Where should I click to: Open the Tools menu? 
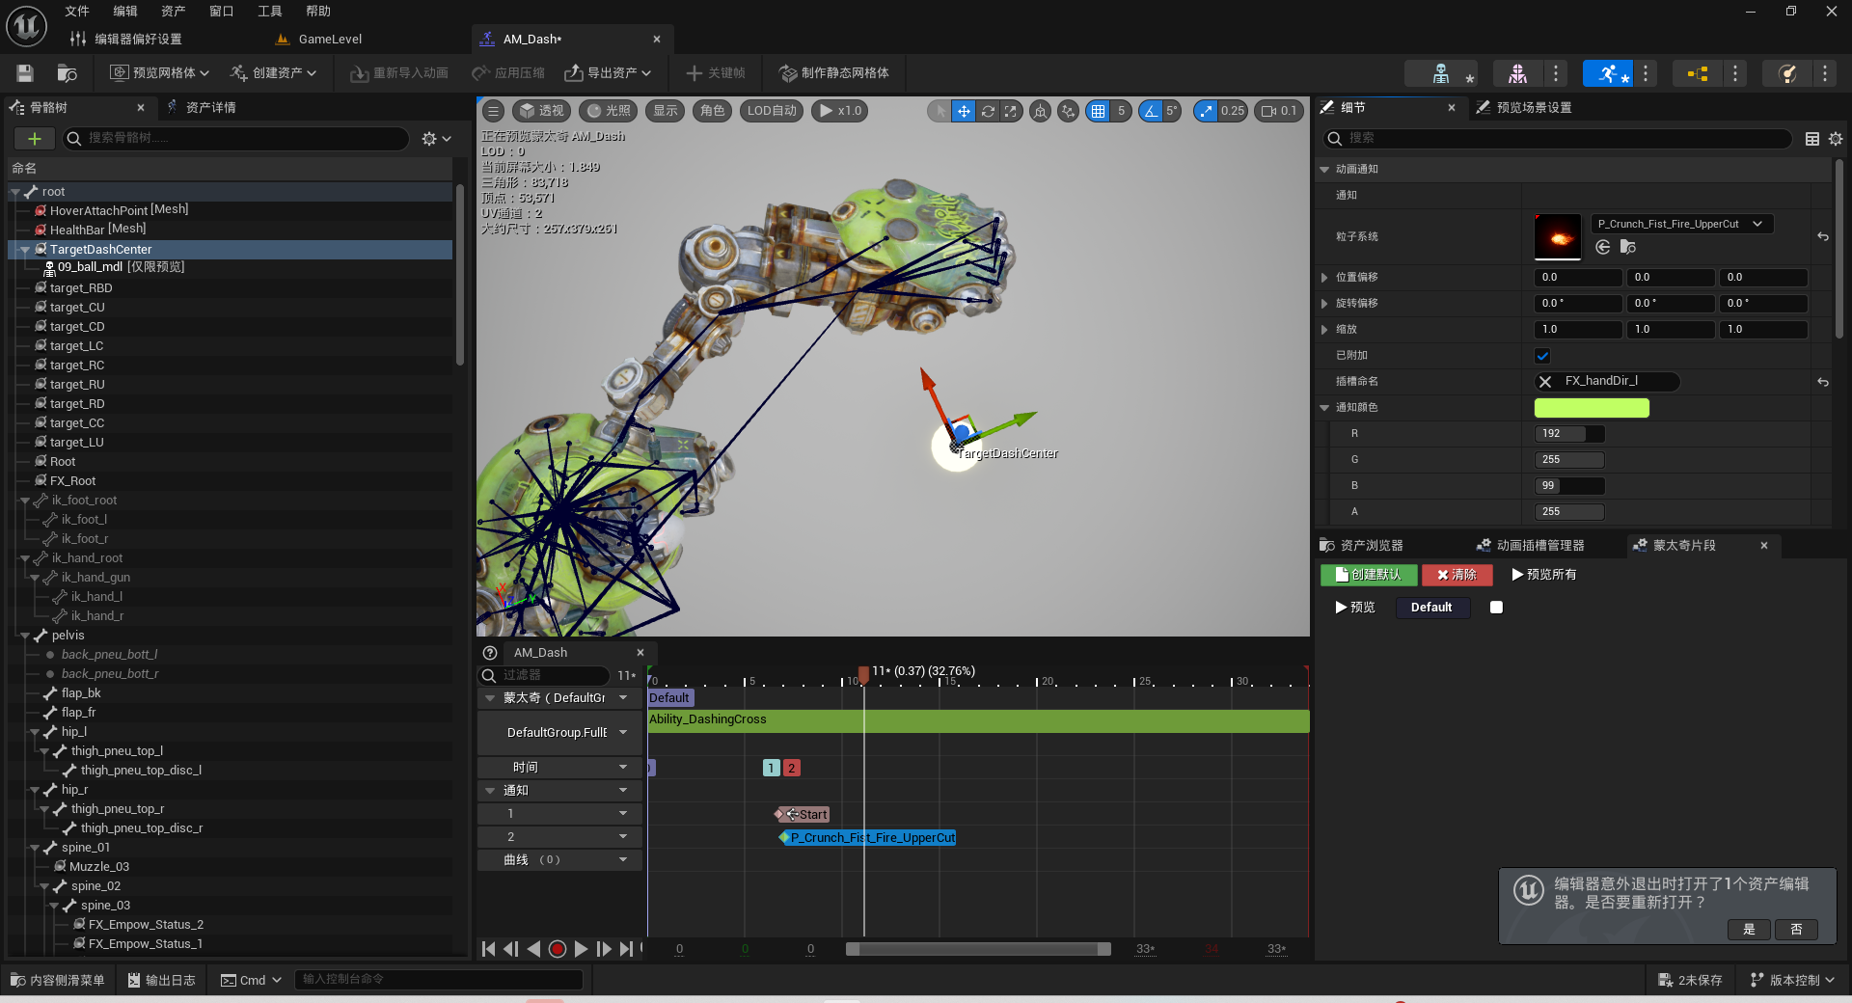[x=270, y=12]
